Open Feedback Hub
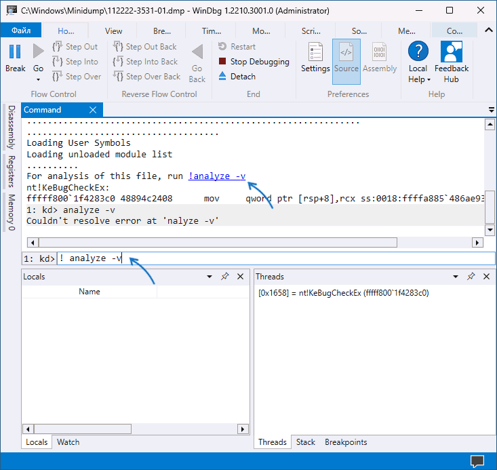The height and width of the screenshot is (470, 497). coord(452,62)
